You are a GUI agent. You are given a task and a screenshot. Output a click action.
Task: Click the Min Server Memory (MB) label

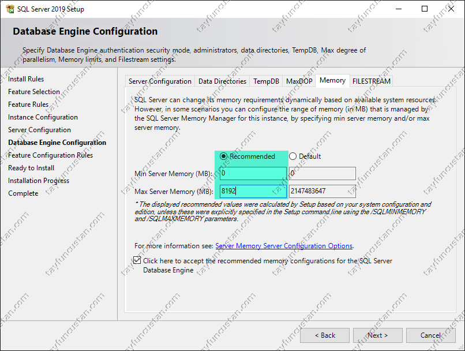(173, 174)
